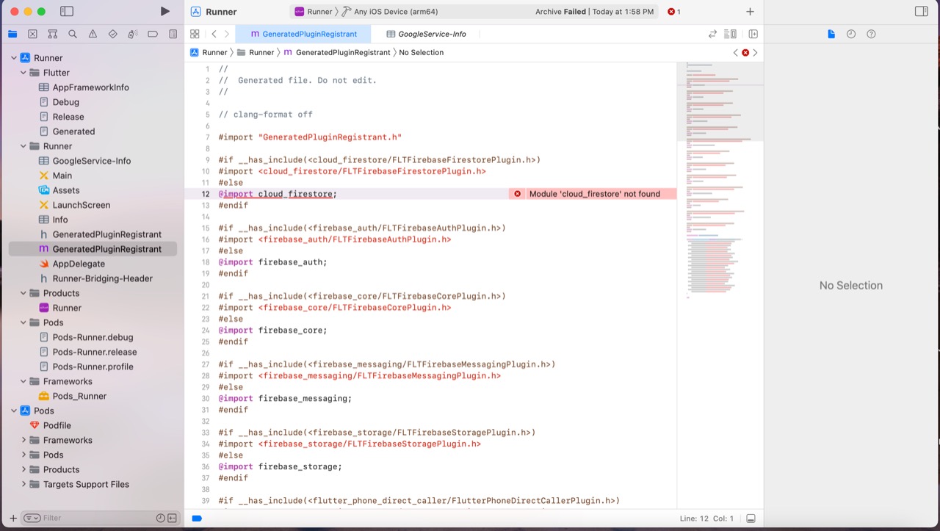940x531 pixels.
Task: Collapse the Frameworks group under Runner
Action: (23, 381)
